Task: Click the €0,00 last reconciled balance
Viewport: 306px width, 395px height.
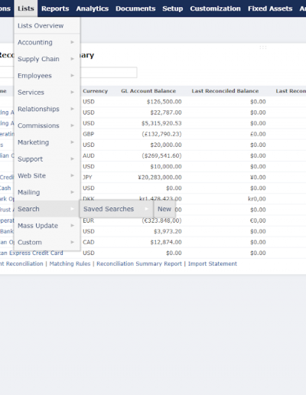Action: coord(258,220)
